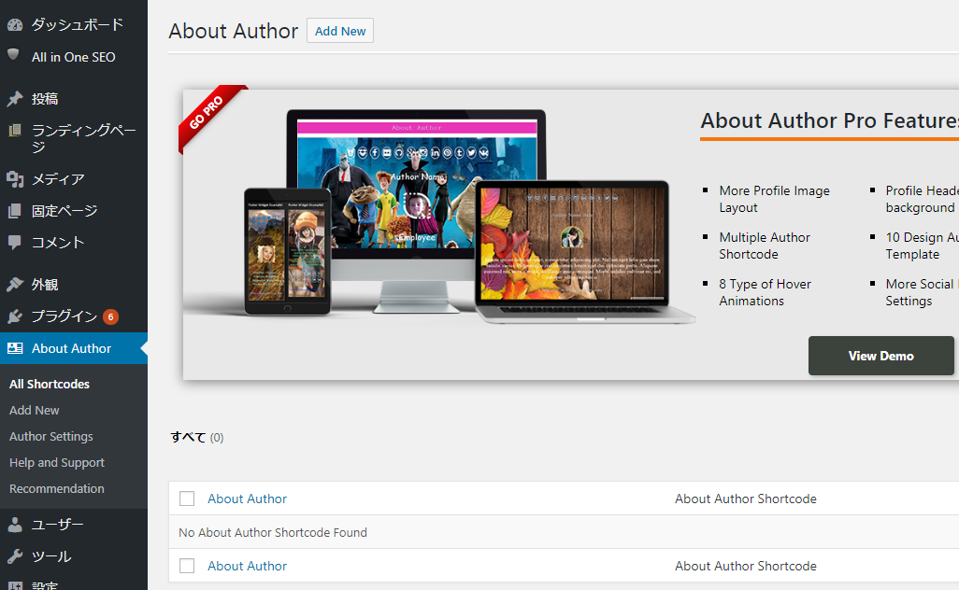Click No About Author Shortcode Found text
The width and height of the screenshot is (959, 590).
coord(273,533)
